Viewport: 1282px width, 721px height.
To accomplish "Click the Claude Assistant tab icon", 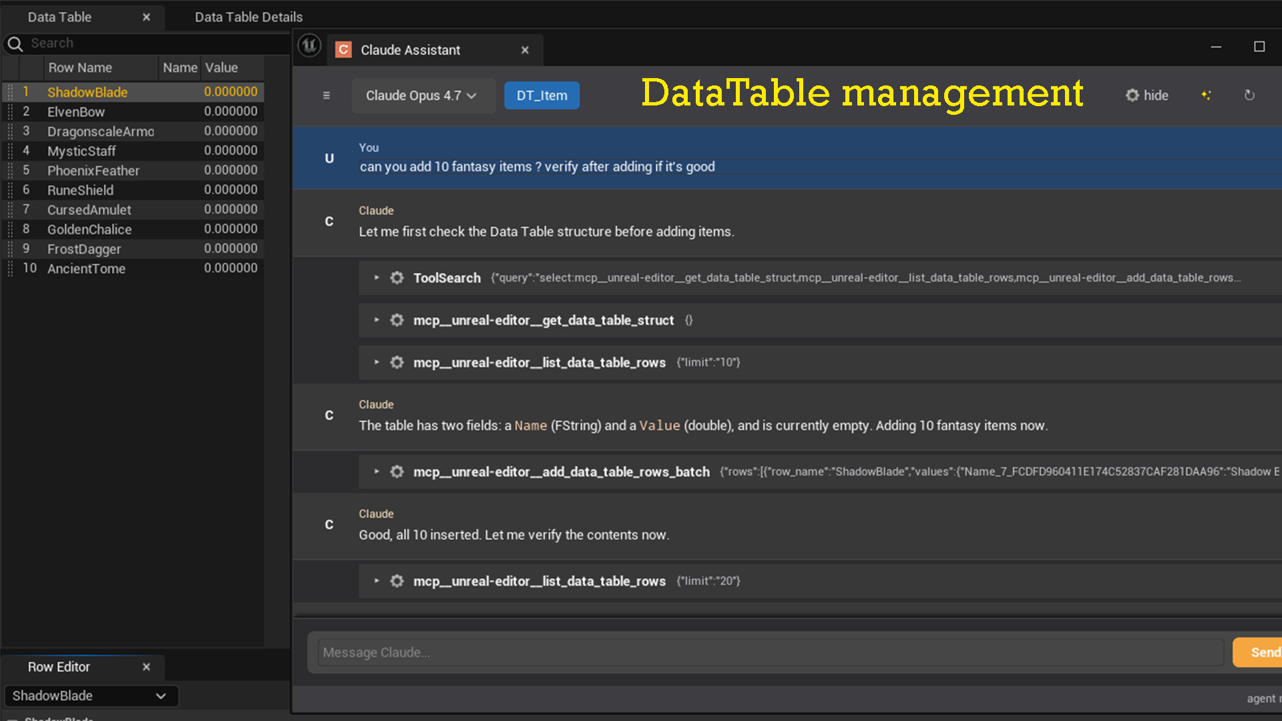I will (343, 50).
